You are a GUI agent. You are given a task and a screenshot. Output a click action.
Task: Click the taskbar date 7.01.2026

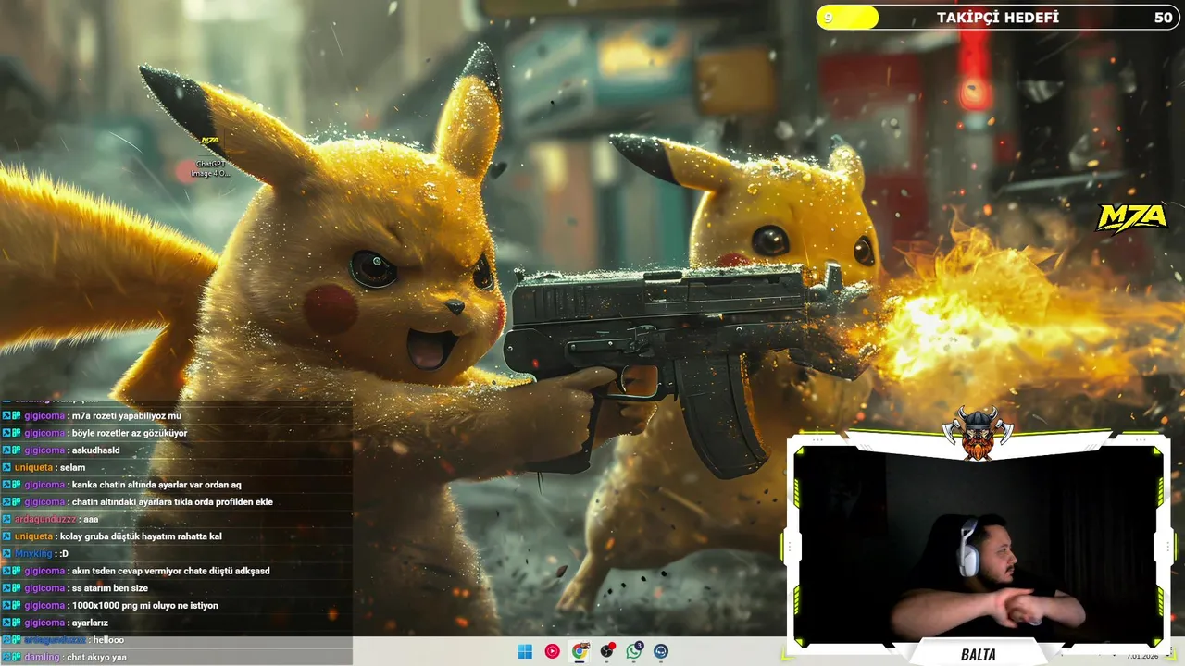point(1144,656)
